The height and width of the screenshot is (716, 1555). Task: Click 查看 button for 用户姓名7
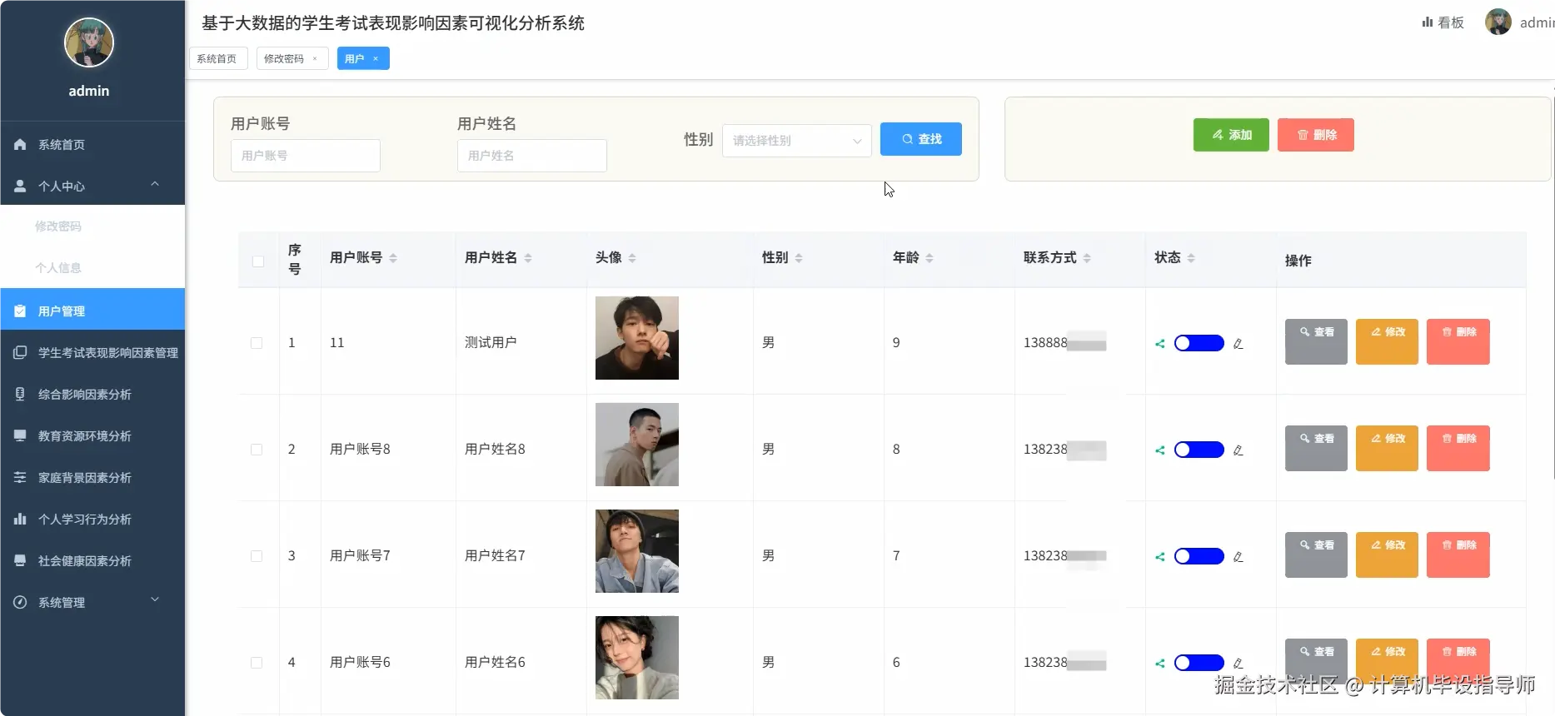pyautogui.click(x=1316, y=554)
